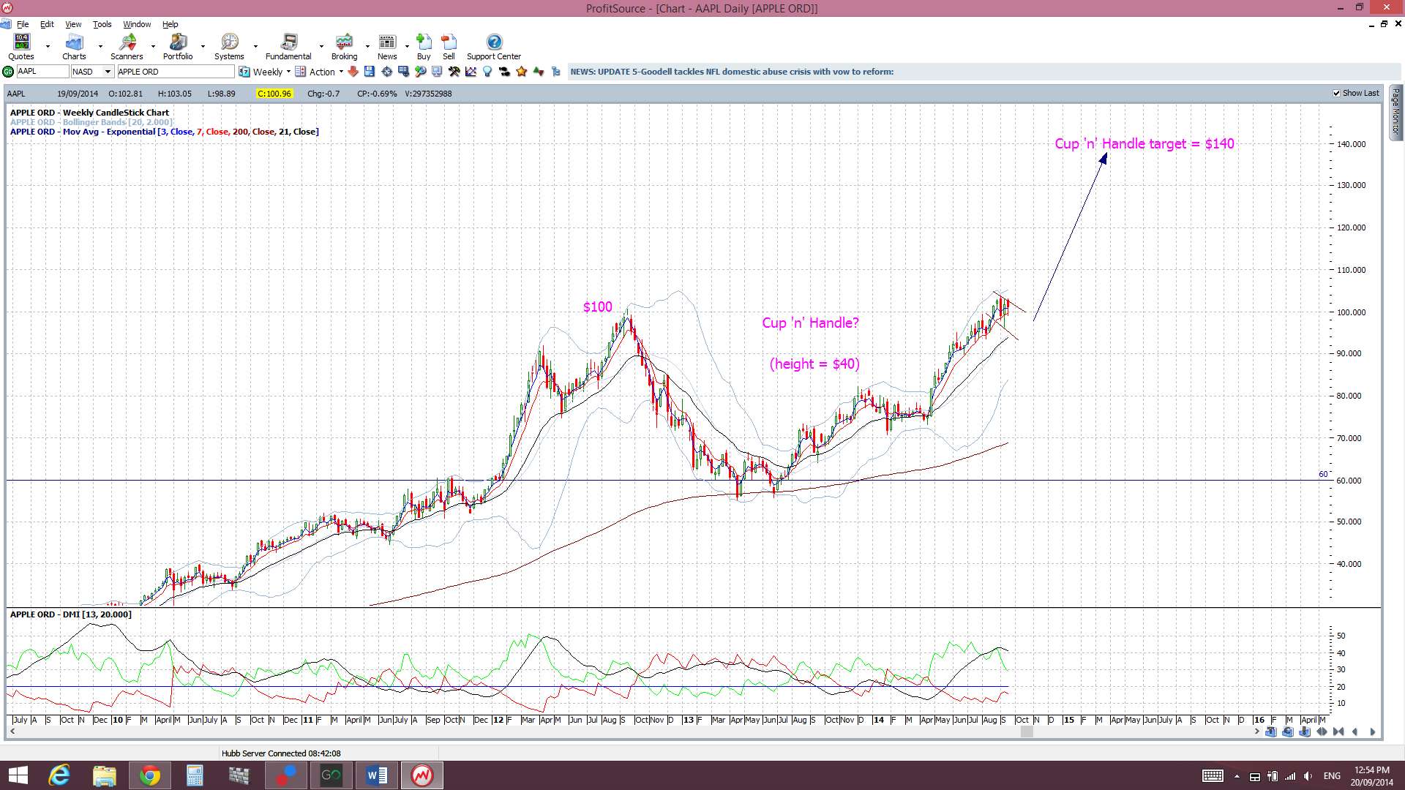
Task: Open the File menu
Action: pos(23,24)
